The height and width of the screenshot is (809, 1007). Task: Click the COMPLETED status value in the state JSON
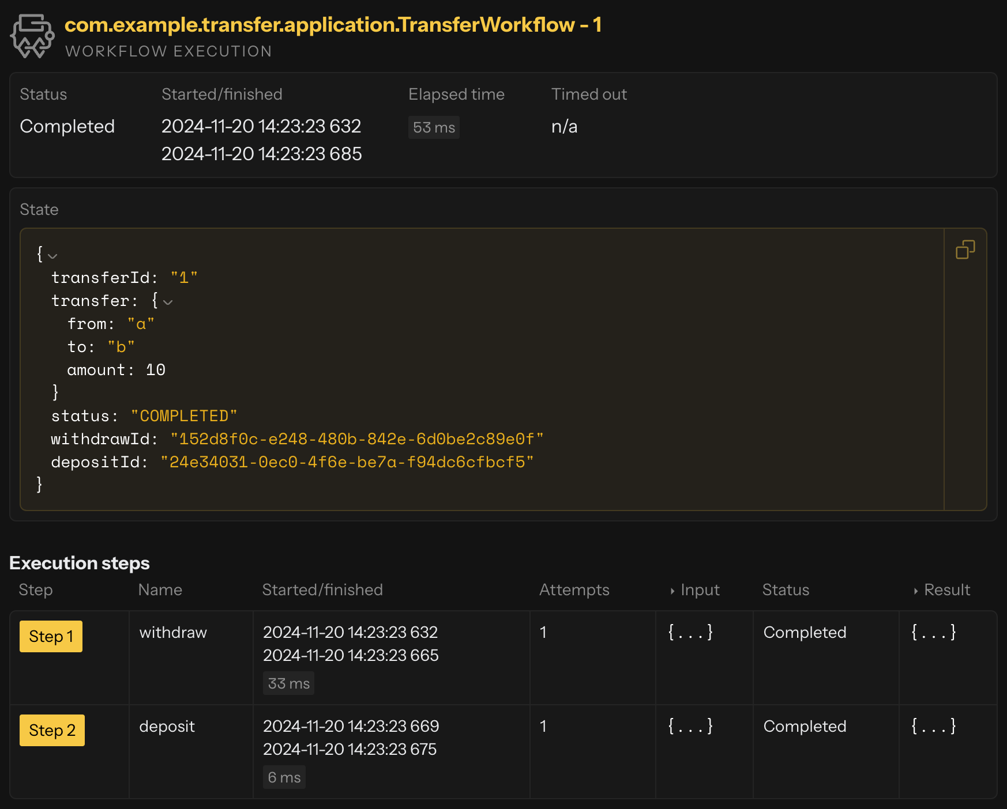pyautogui.click(x=184, y=415)
